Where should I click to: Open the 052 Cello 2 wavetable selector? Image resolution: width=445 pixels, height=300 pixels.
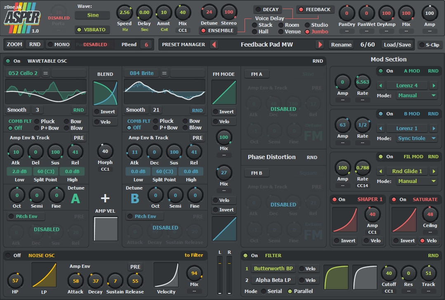(23, 73)
